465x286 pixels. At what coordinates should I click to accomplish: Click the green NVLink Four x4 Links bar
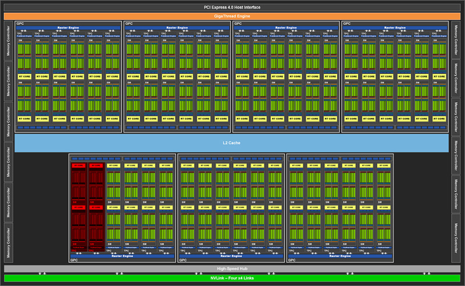(232, 278)
